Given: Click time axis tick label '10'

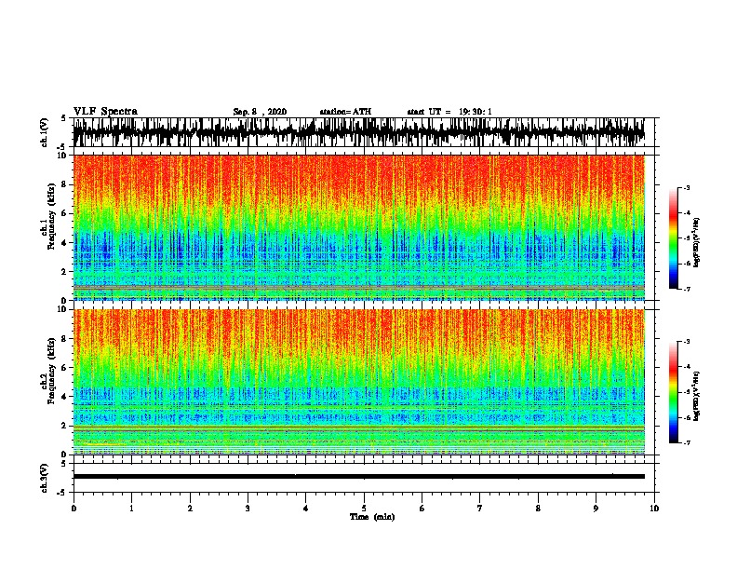Looking at the screenshot, I should pyautogui.click(x=654, y=509).
